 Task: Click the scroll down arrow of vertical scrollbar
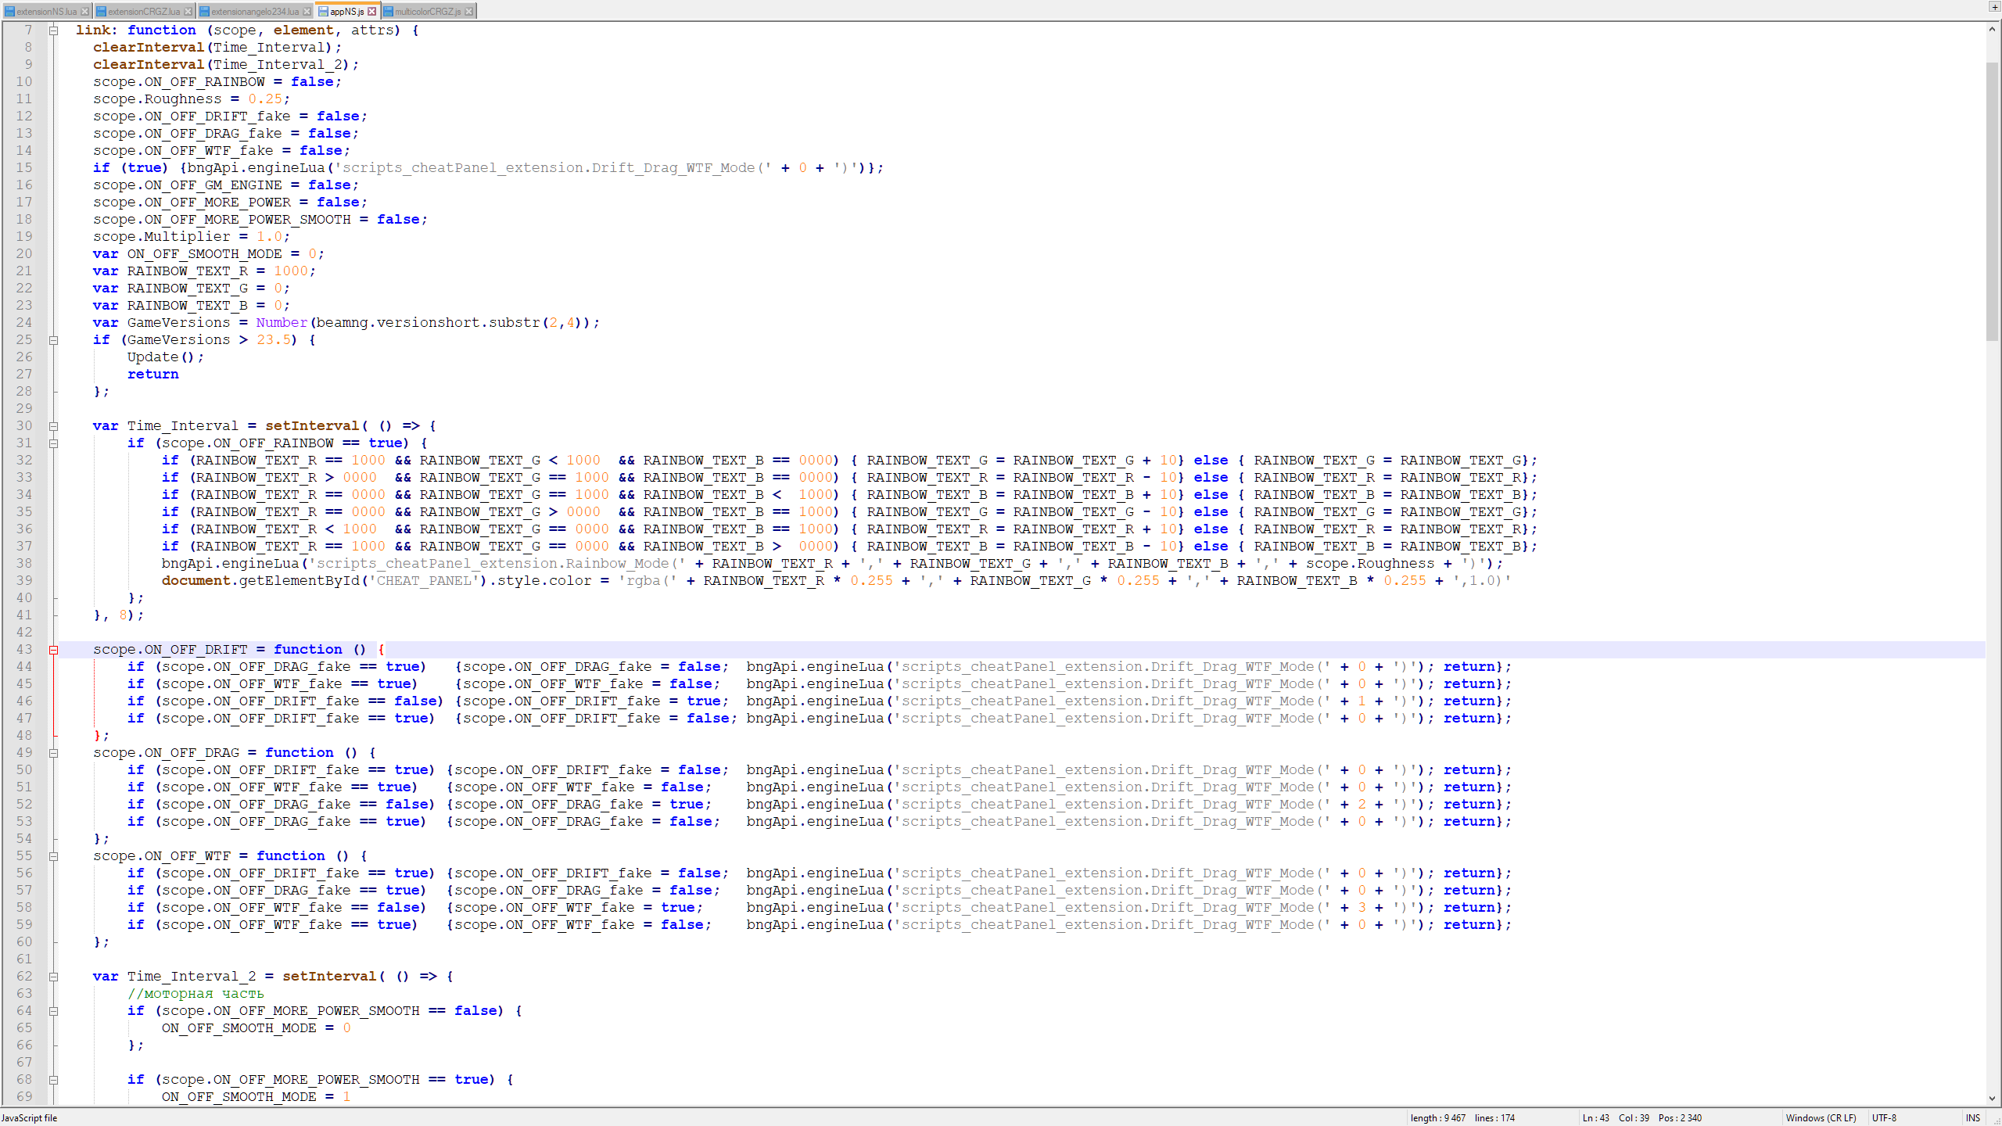(1992, 1099)
